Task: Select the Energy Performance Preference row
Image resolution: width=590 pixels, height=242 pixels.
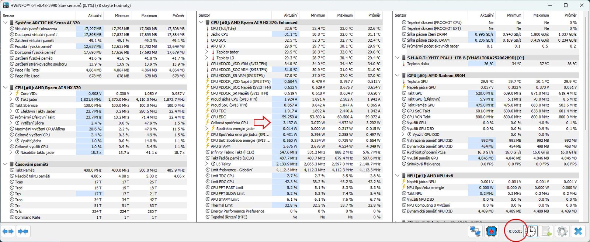Action: click(x=290, y=211)
